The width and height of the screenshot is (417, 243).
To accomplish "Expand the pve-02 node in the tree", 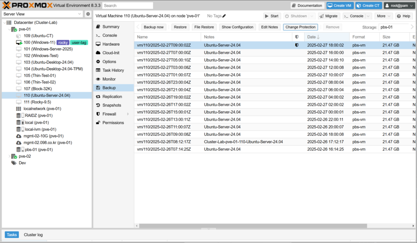I will tap(9, 156).
